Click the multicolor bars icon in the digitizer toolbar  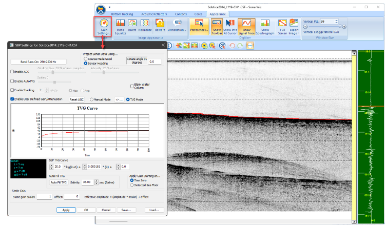pos(194,46)
